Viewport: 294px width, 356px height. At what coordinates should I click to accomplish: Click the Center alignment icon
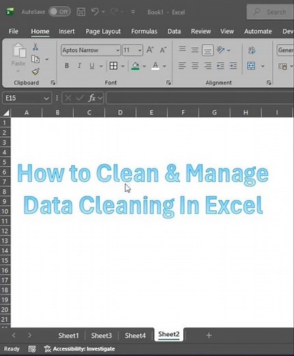(x=195, y=66)
